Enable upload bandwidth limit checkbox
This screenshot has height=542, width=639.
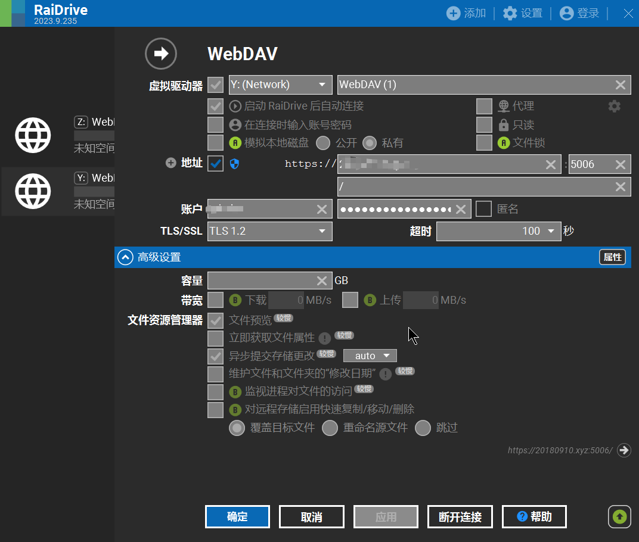point(350,300)
